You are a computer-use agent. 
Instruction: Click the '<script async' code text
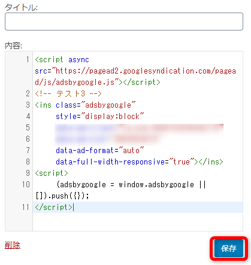62,59
